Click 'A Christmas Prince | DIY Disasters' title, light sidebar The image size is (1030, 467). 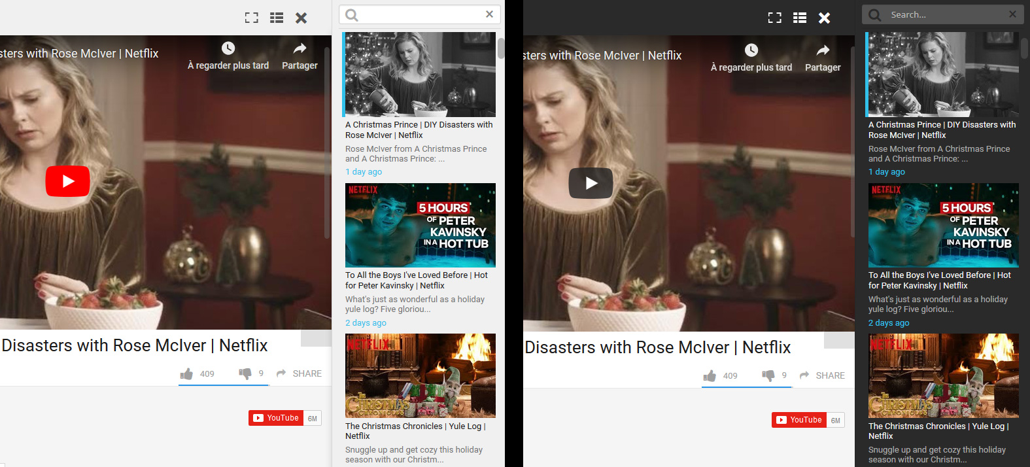(x=419, y=130)
